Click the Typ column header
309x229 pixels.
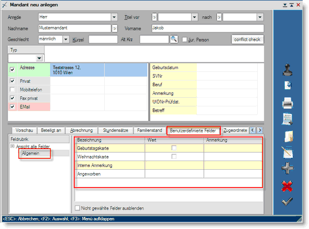pyautogui.click(x=26, y=50)
